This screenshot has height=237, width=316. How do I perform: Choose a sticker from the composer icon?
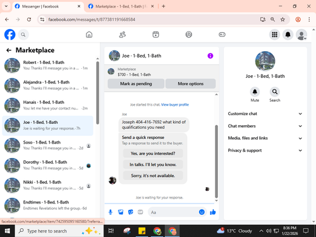coord(131,212)
